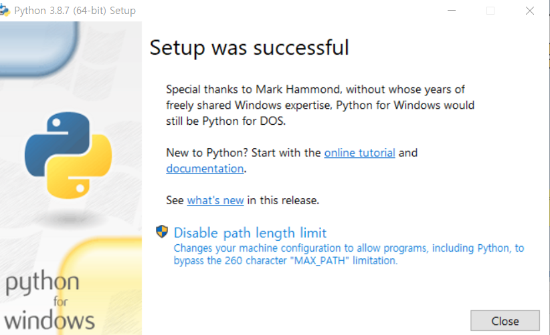Close the setup window with the X
Screen dimensions: 550x335
tap(530, 11)
